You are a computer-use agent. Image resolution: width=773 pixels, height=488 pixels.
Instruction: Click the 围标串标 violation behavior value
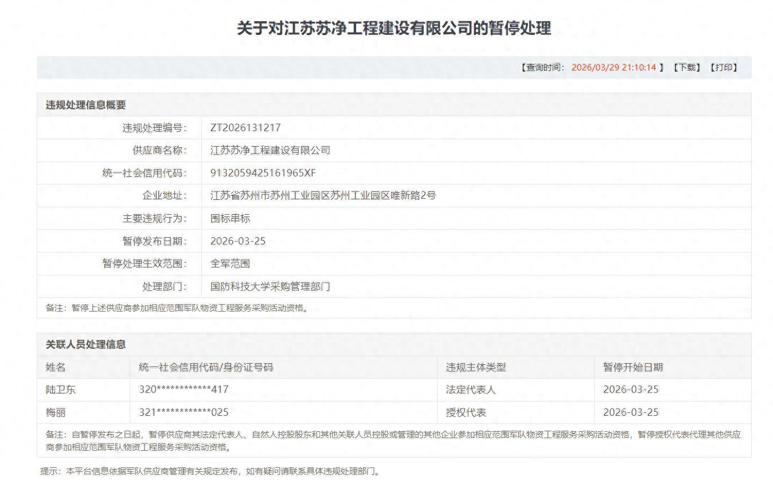231,218
